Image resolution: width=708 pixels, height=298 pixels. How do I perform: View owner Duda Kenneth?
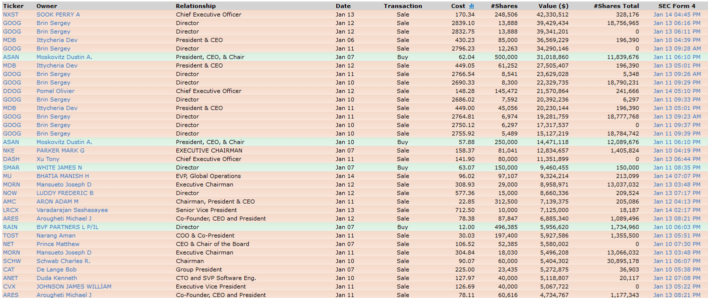point(56,278)
